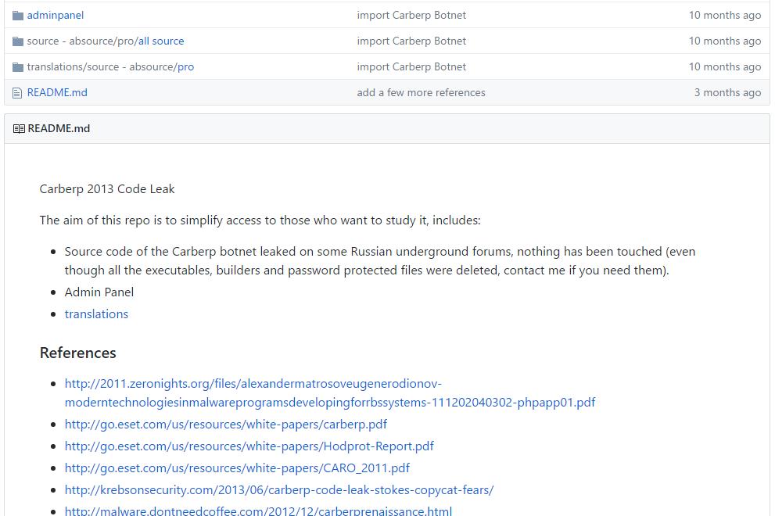This screenshot has height=516, width=775.
Task: Click the README.md file icon
Action: pos(17,92)
